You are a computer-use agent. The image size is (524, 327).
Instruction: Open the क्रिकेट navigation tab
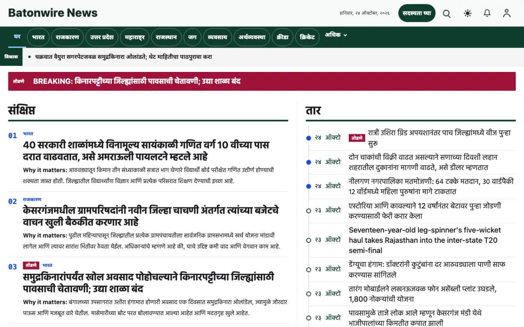point(307,37)
